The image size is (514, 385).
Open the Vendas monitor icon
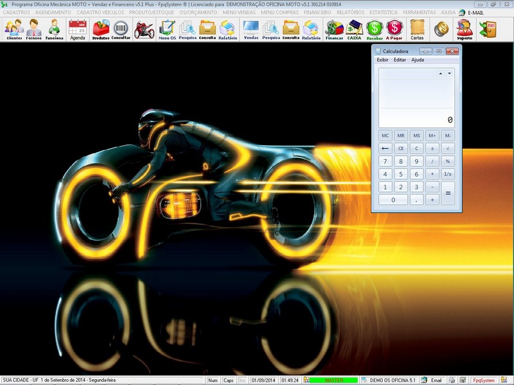coord(251,29)
